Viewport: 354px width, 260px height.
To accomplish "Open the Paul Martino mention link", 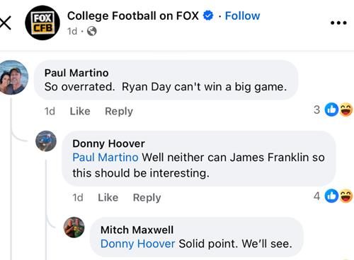I will pyautogui.click(x=105, y=158).
